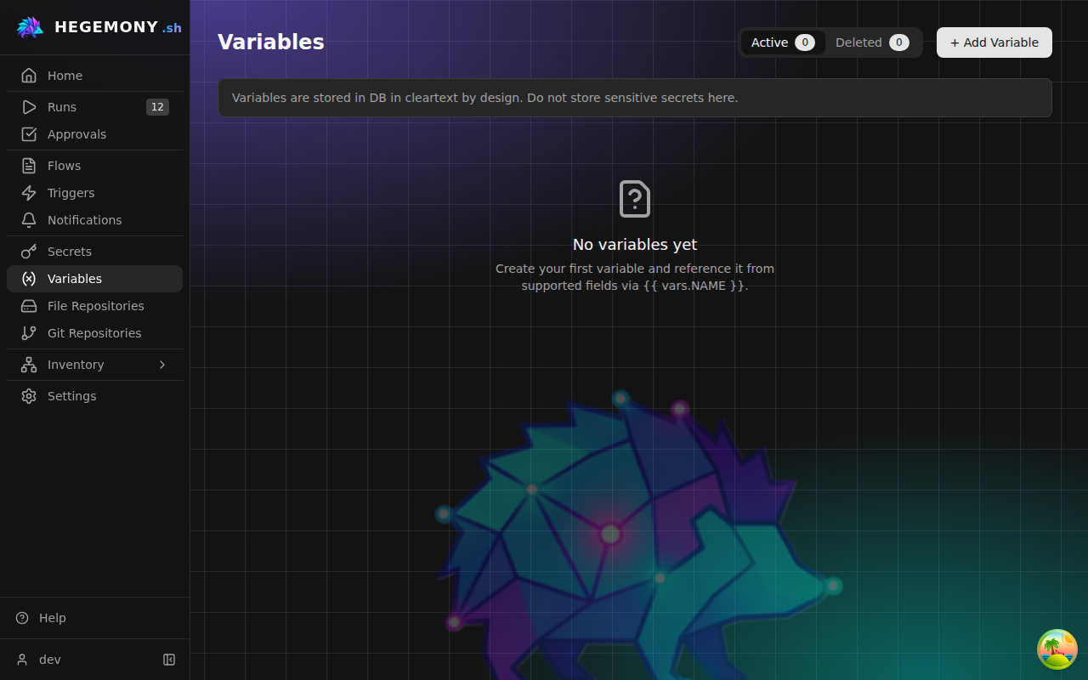Click the Settings gear icon

click(29, 396)
